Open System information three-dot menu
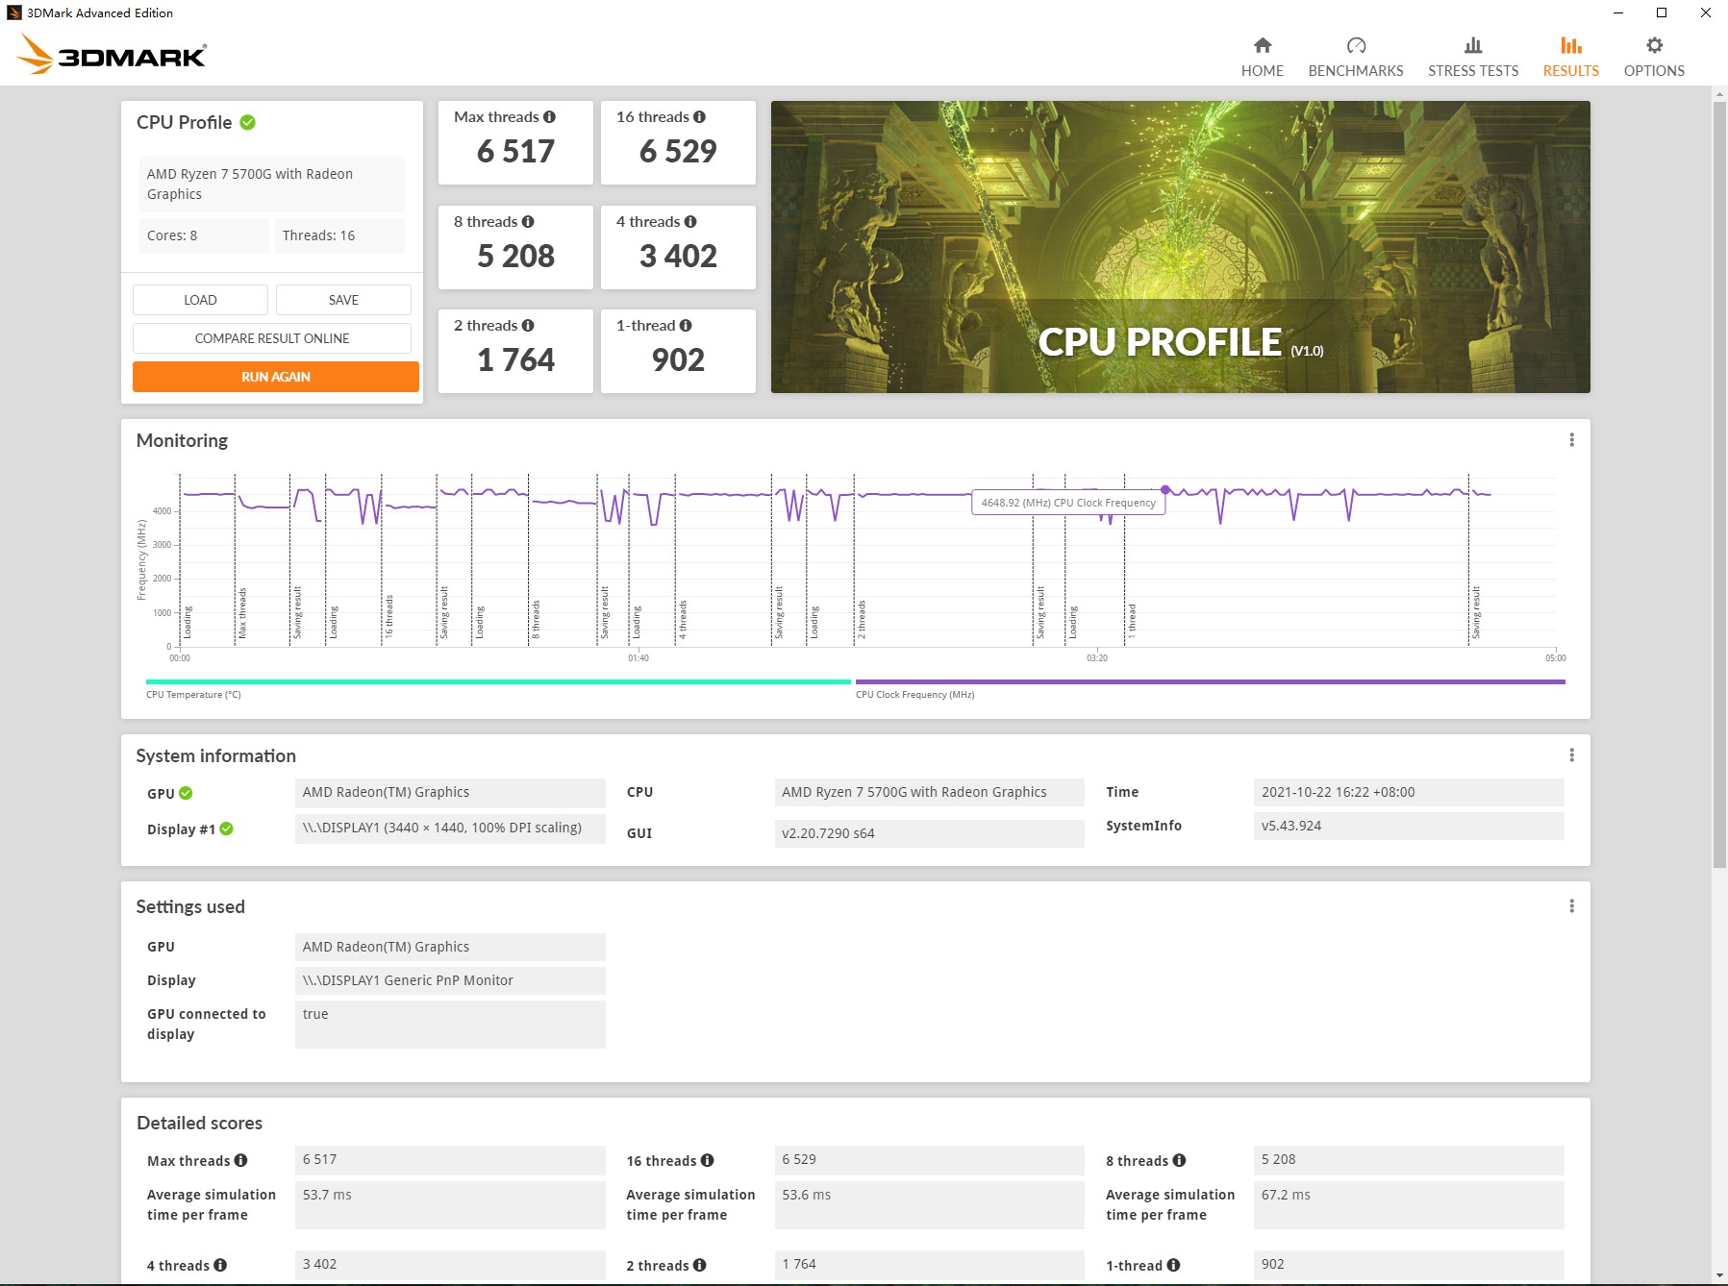 pyautogui.click(x=1571, y=755)
